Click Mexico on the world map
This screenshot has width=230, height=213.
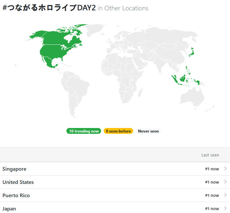tap(50, 63)
